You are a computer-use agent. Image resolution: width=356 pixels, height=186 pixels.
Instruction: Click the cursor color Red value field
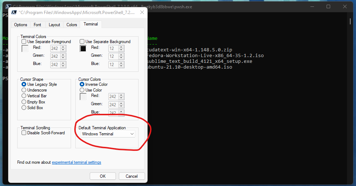[x=114, y=97]
